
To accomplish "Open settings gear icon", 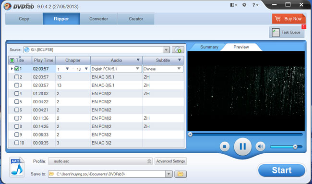I will click(244, 5).
